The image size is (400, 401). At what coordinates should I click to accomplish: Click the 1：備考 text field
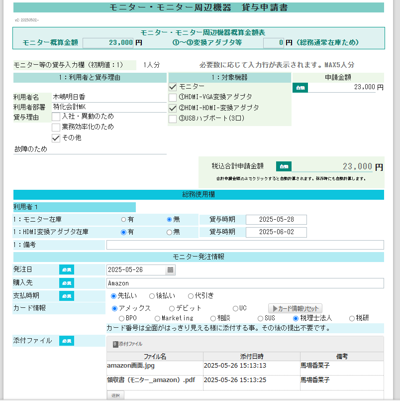[245, 245]
